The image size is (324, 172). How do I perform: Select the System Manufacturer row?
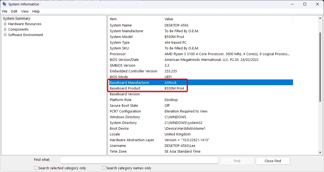pos(201,31)
